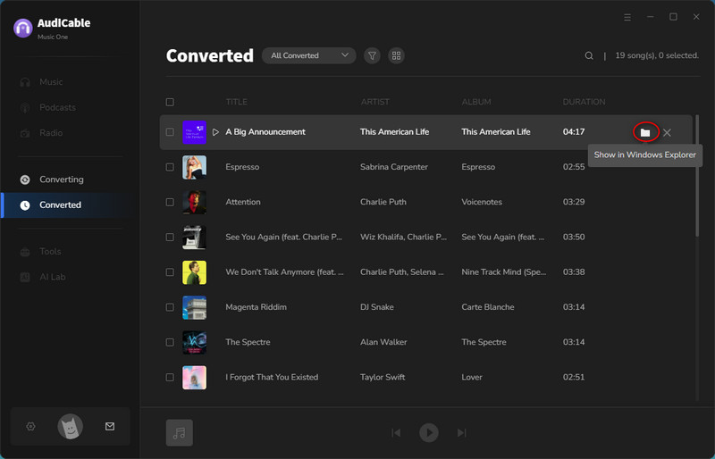This screenshot has width=715, height=459.
Task: Click the See You Again album cover thumbnail
Action: 194,238
